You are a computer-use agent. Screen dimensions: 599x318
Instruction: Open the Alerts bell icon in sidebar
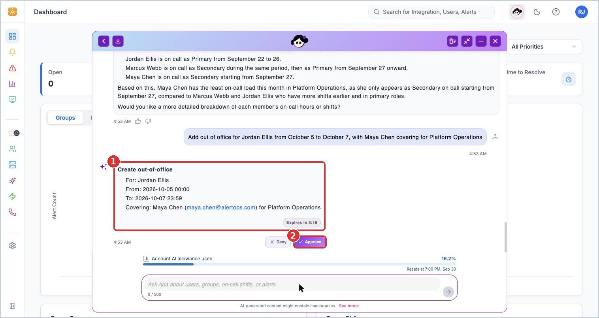pos(13,52)
